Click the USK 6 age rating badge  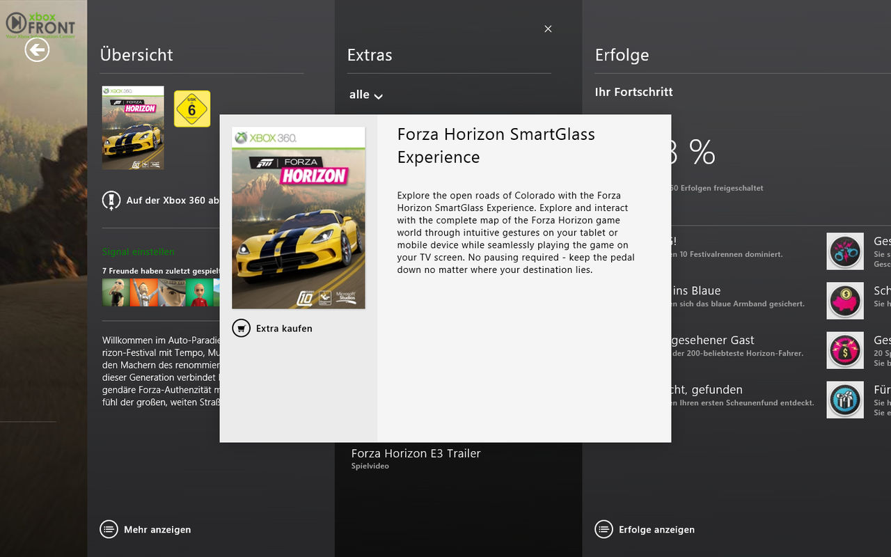tap(191, 109)
